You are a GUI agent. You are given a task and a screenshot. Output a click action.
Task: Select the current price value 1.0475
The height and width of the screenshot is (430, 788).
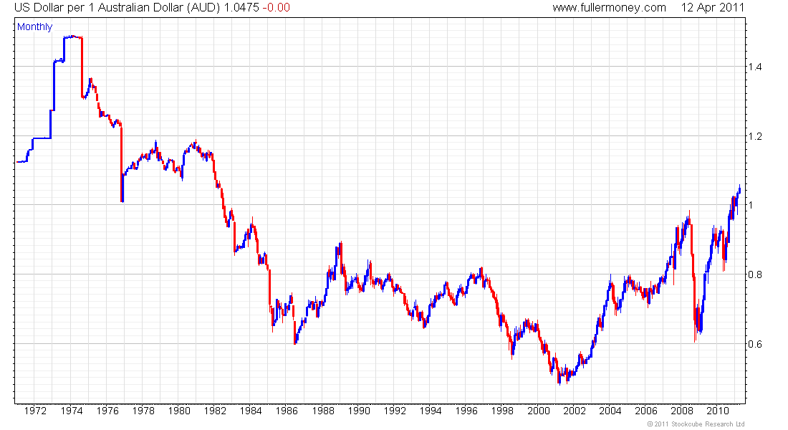tap(241, 8)
